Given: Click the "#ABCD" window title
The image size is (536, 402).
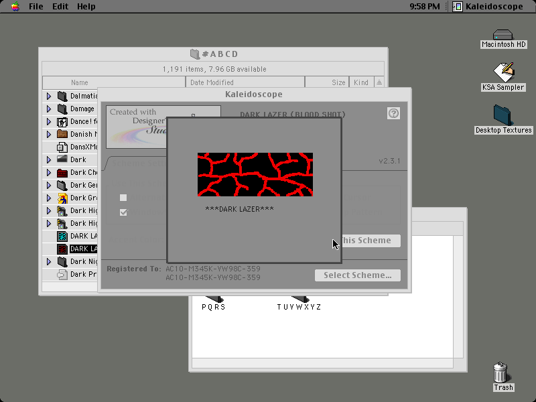Looking at the screenshot, I should tap(220, 54).
